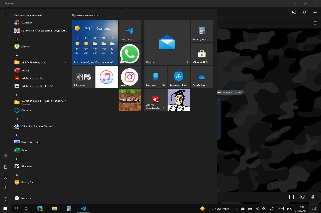Open the iTunes music tile
Image resolution: width=321 pixels, height=213 pixels.
[x=106, y=77]
